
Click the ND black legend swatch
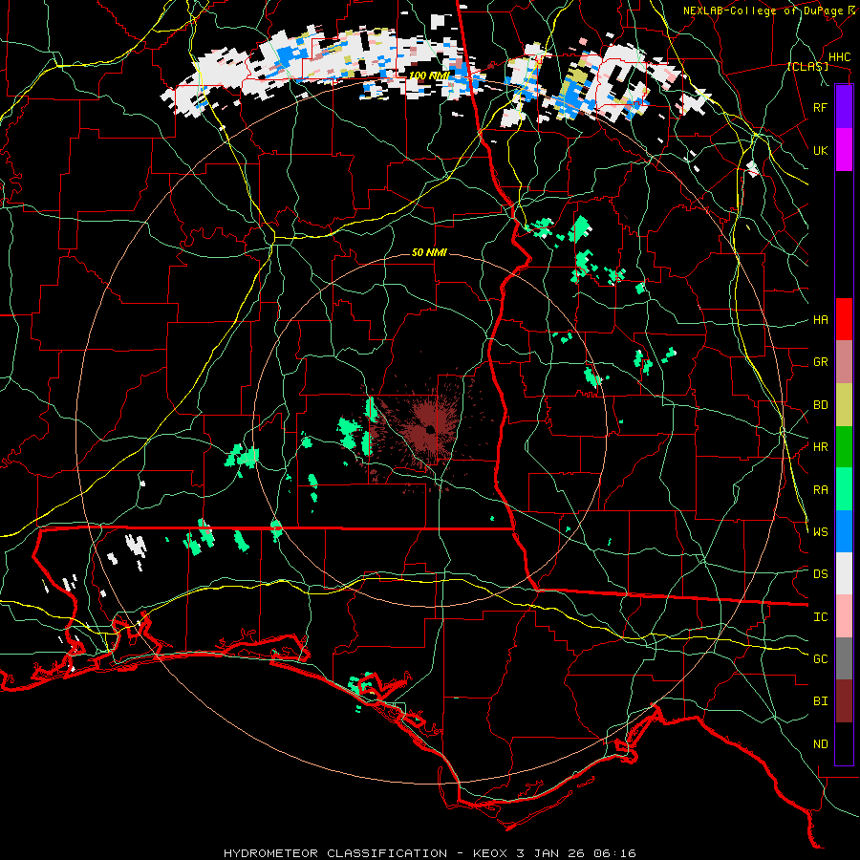(x=844, y=743)
